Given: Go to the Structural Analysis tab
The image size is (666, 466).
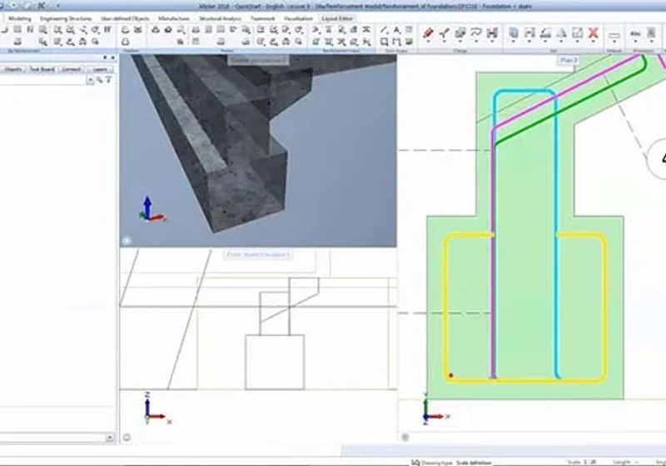Looking at the screenshot, I should 220,18.
